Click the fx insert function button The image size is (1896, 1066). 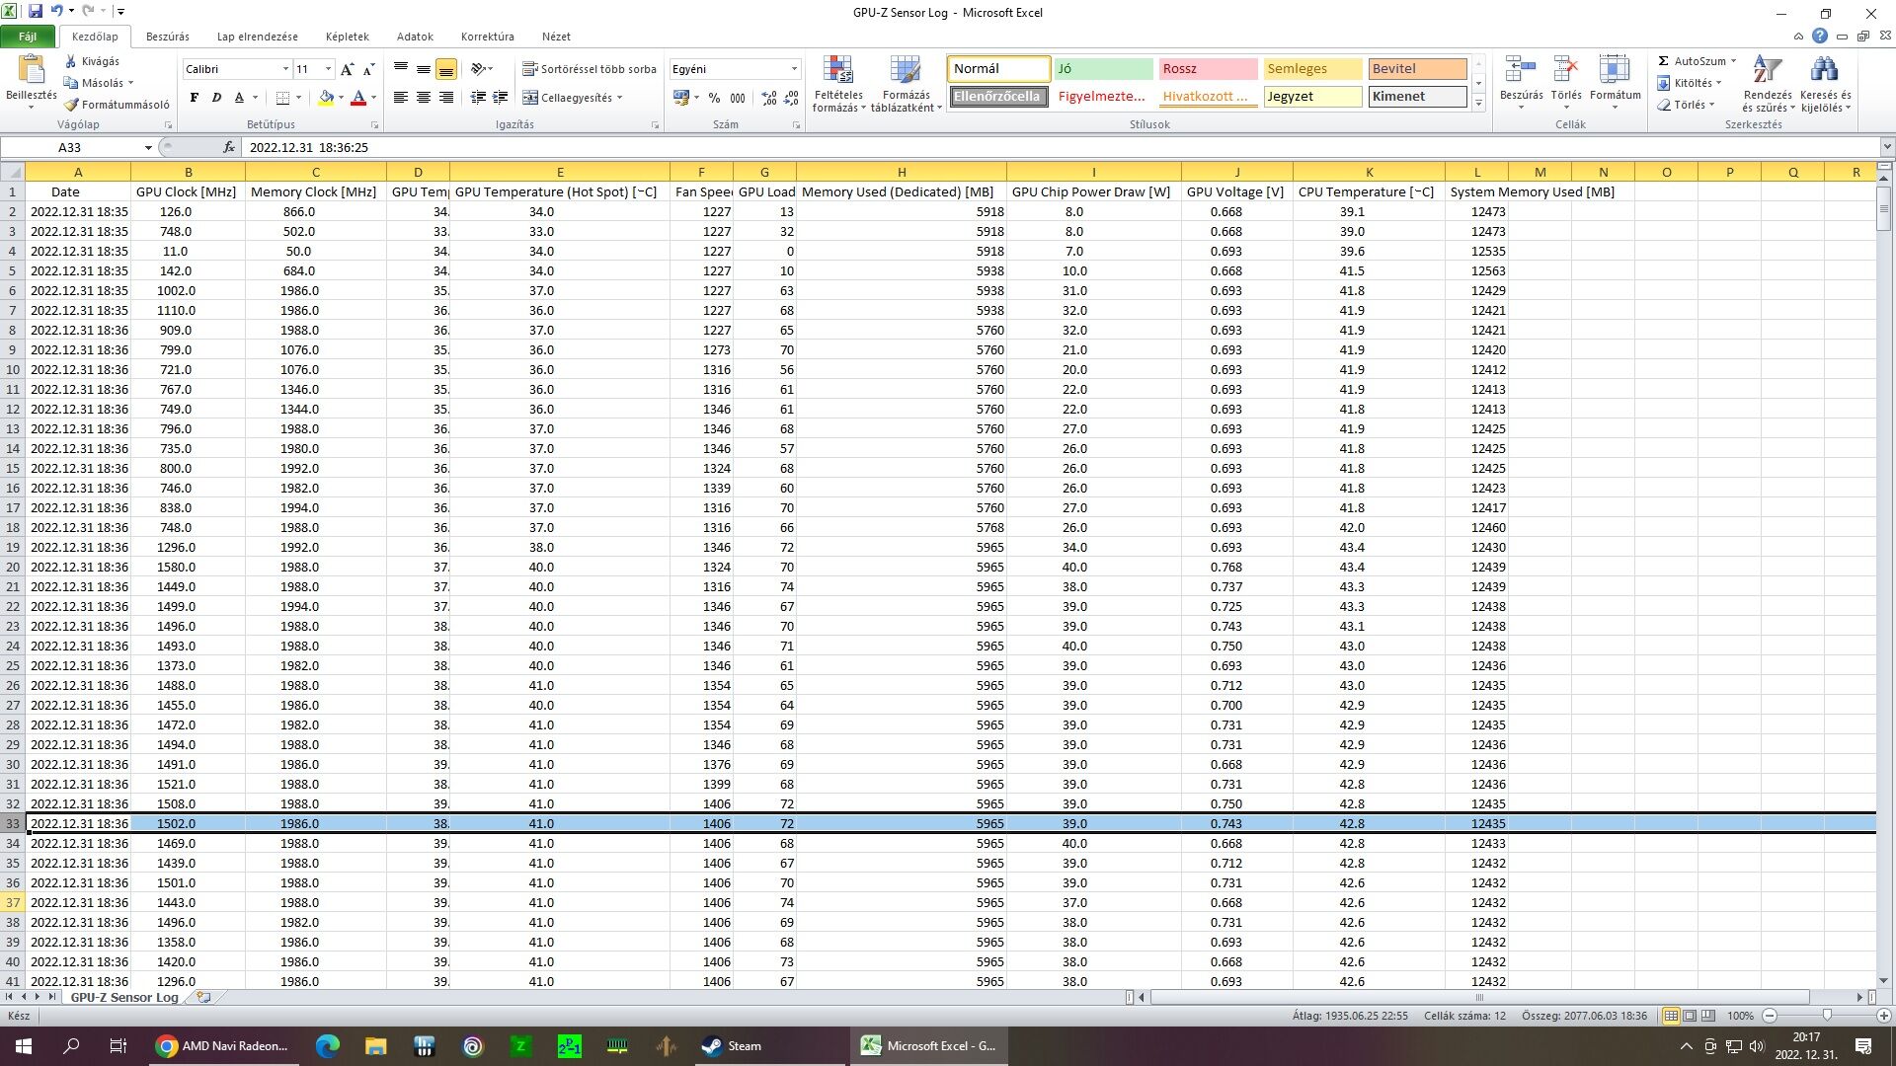[229, 147]
